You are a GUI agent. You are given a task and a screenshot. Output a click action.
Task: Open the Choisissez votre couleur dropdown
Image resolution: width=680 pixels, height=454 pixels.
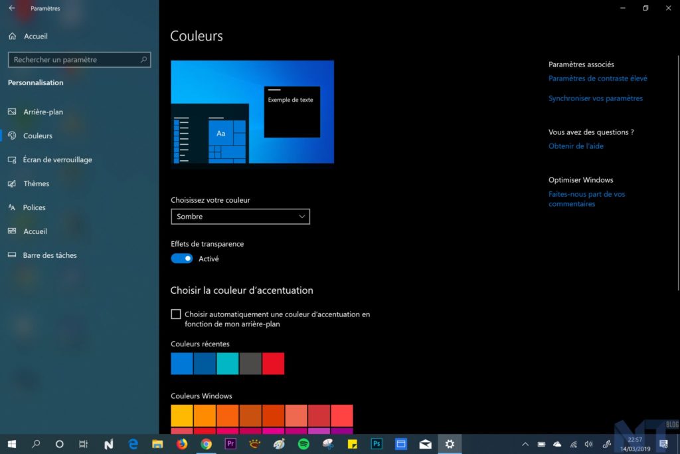(x=240, y=216)
